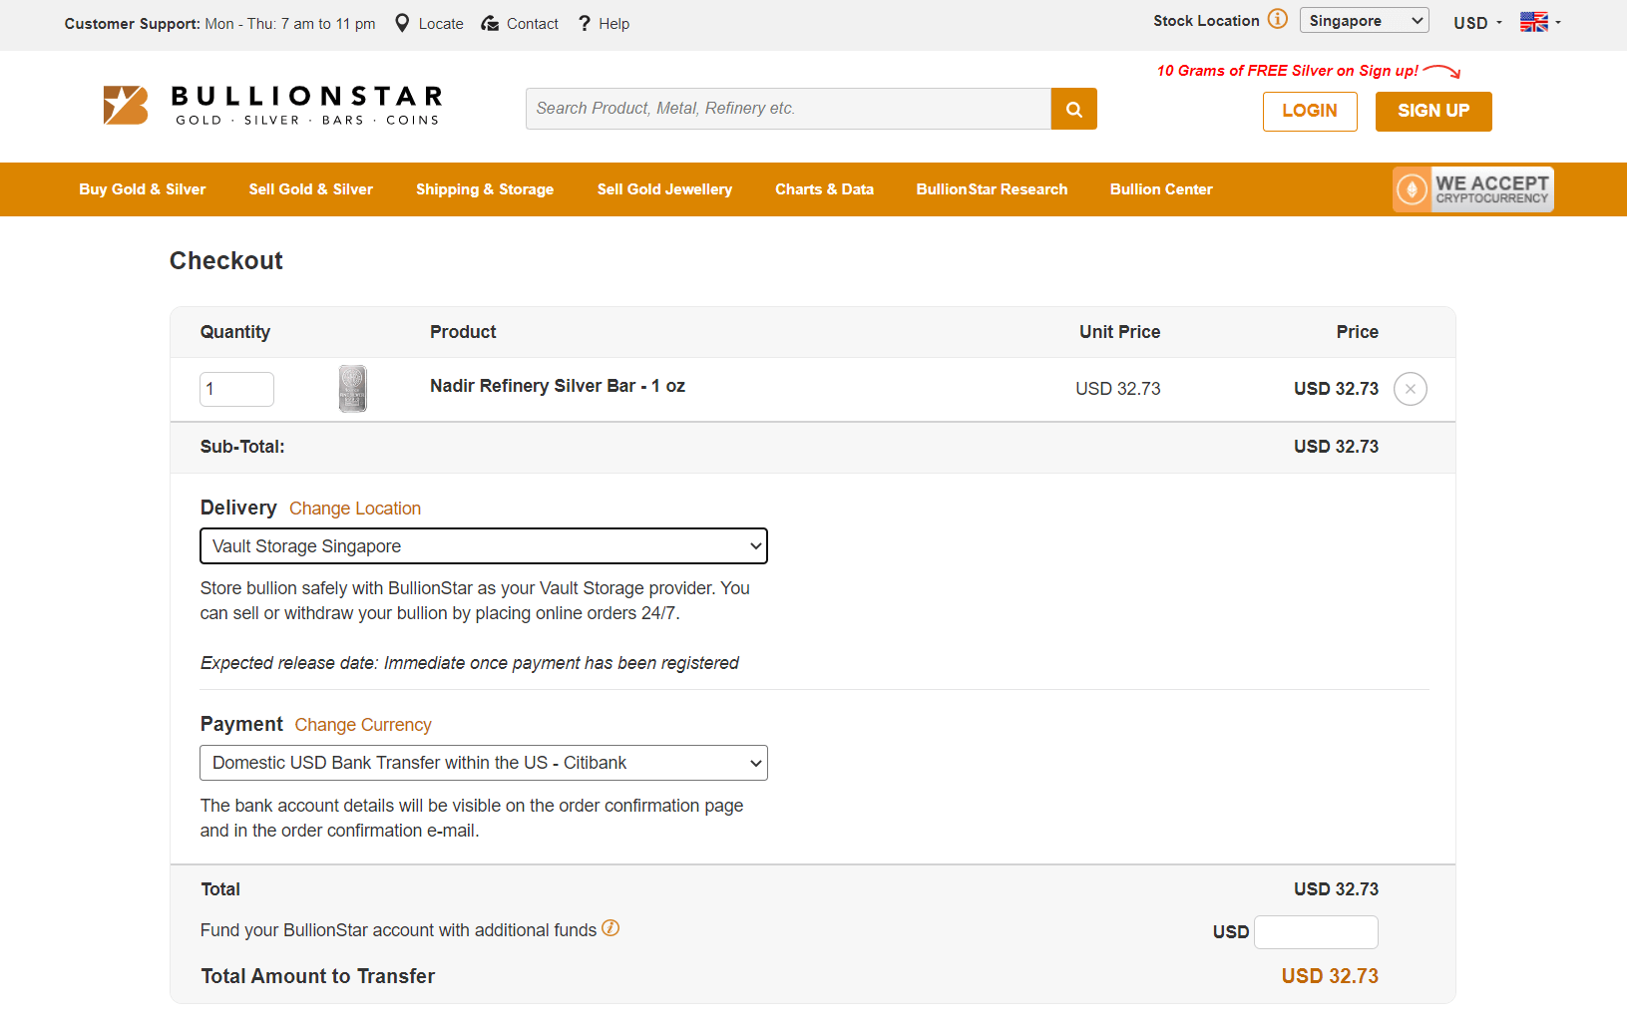This screenshot has width=1627, height=1027.
Task: Click the Nadir Refinery Silver Bar product name
Action: [558, 386]
